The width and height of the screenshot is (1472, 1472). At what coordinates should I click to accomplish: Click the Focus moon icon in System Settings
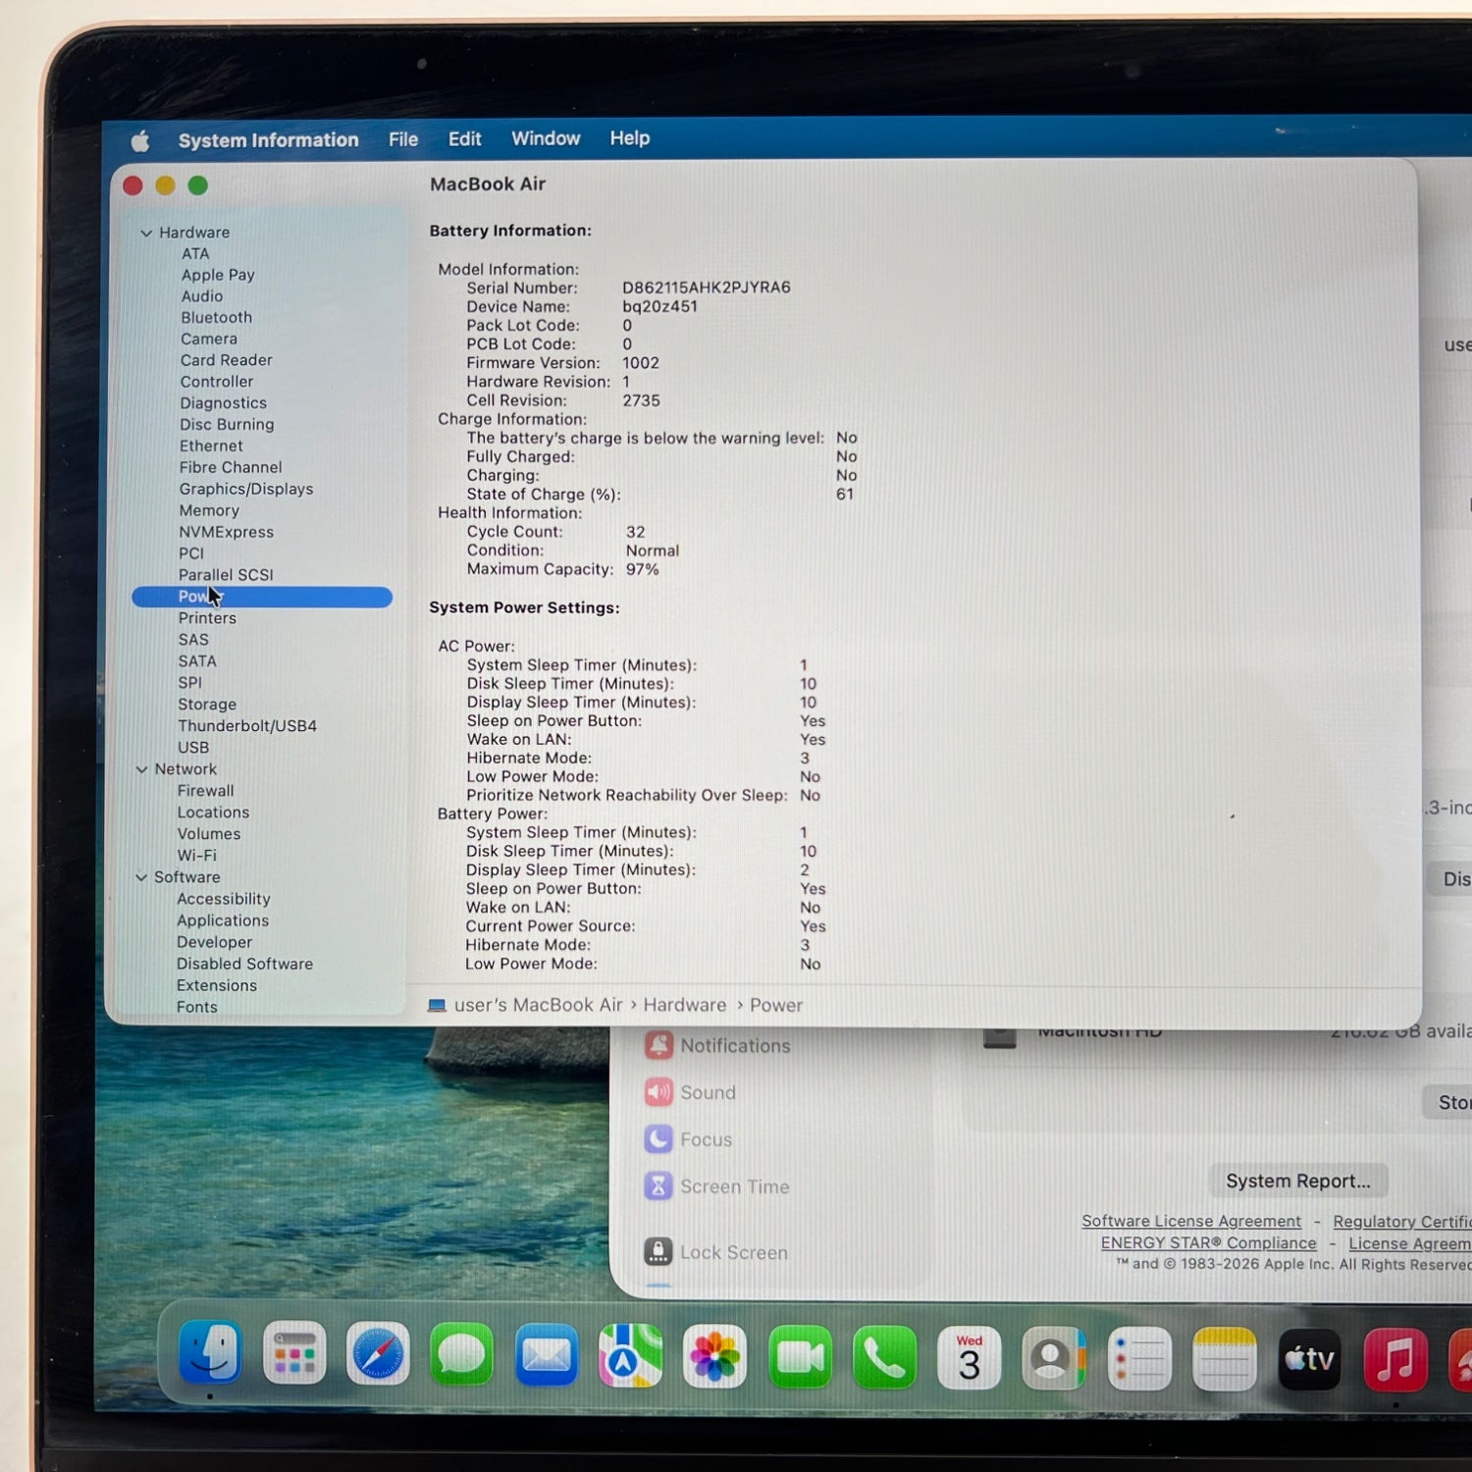[x=658, y=1139]
